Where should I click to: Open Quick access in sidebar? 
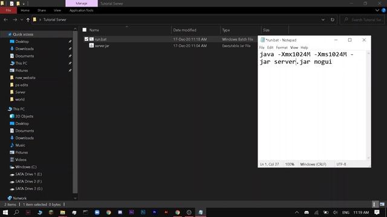click(23, 34)
